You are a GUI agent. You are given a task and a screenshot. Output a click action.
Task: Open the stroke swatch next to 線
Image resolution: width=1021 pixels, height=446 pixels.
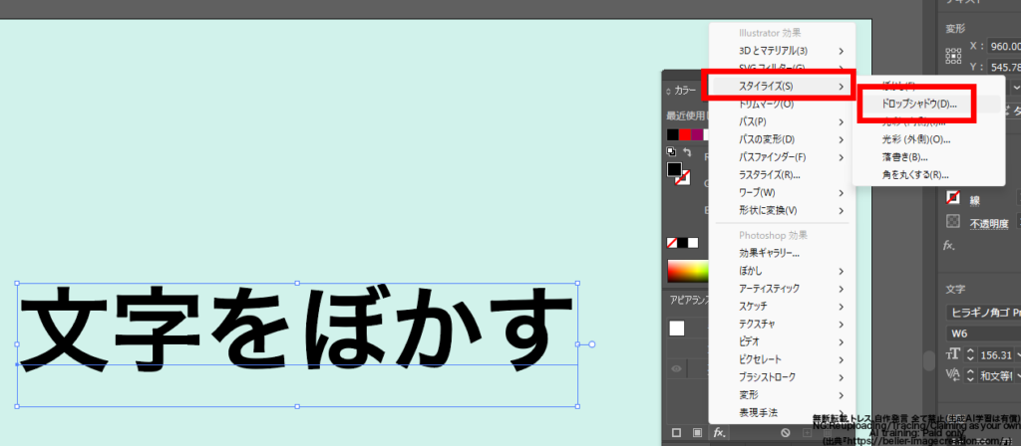click(953, 197)
